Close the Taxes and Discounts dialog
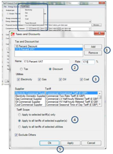Screen dimensions: 113x154 99,33
